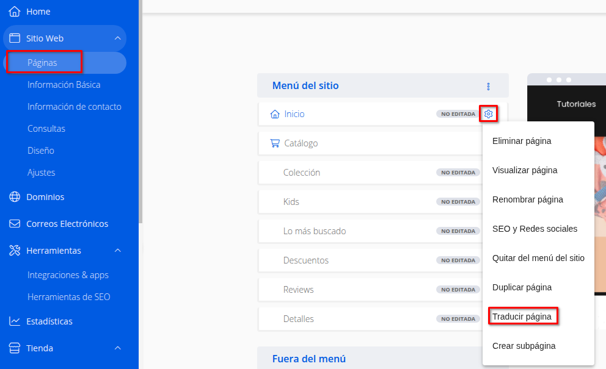Click the Estadísticas chart icon
Image resolution: width=606 pixels, height=369 pixels.
[x=15, y=321]
